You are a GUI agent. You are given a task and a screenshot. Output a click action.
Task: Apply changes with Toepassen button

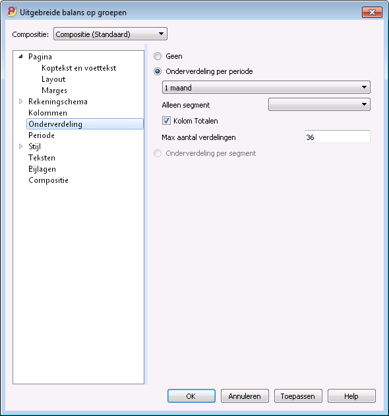298,396
